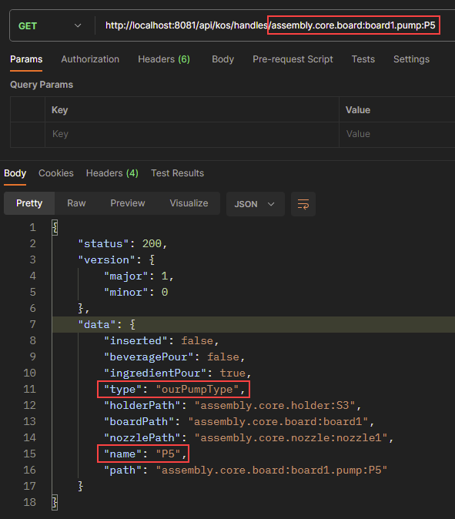Click the "status": 200 line
Viewport: 455px width, 519px height.
[122, 244]
